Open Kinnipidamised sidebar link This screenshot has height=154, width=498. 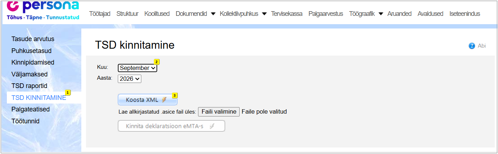33,62
